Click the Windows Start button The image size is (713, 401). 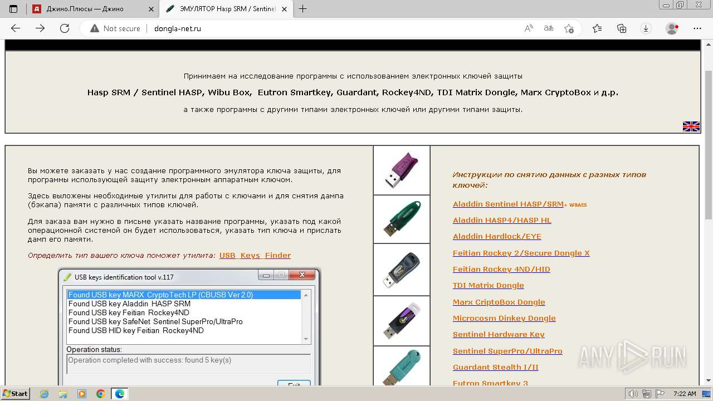[x=16, y=393]
